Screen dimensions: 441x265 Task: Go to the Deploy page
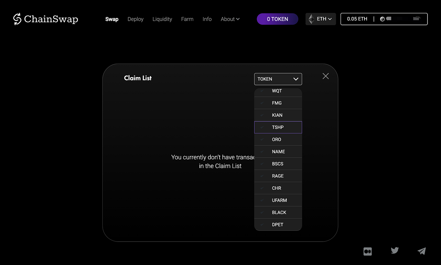click(135, 19)
